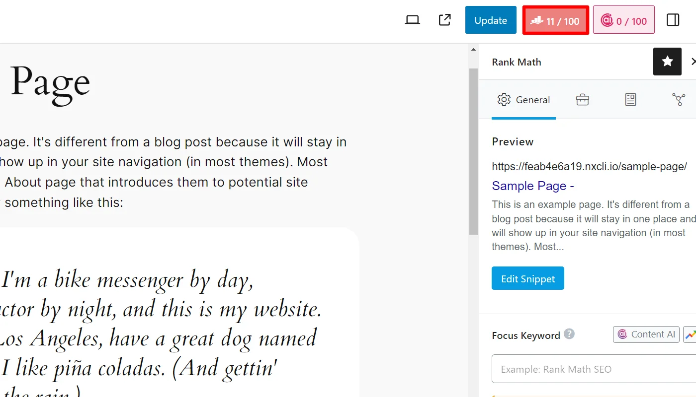The image size is (696, 397).
Task: Click the Sample Page preview title link
Action: [533, 186]
